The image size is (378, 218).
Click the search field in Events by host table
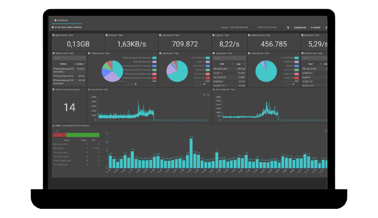315,58
